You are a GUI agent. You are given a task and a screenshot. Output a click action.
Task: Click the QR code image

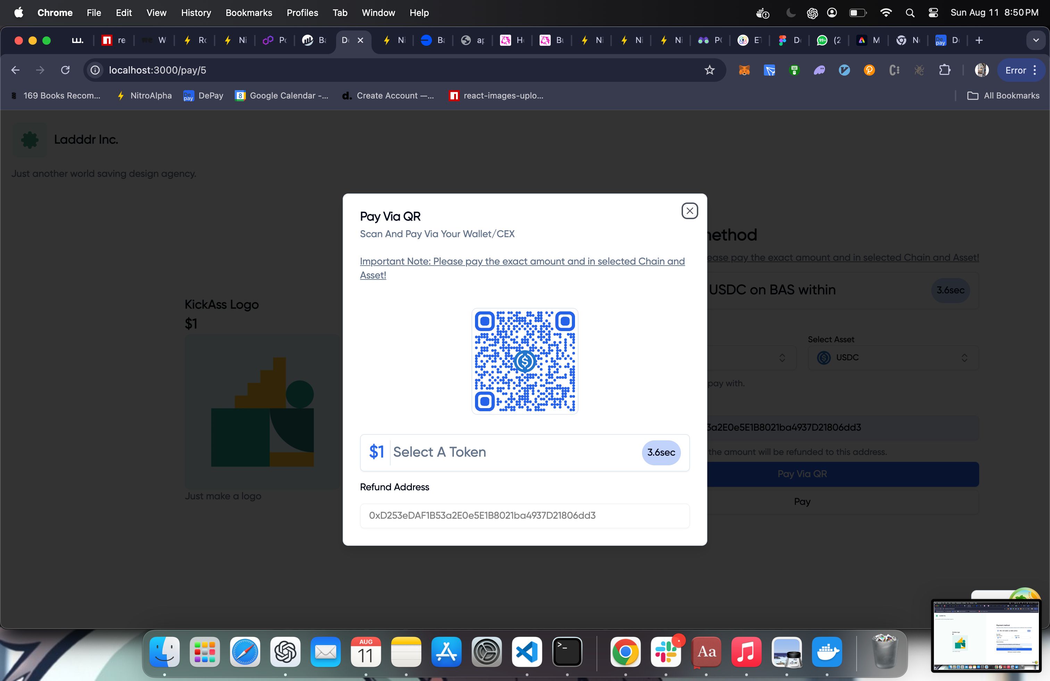click(525, 361)
